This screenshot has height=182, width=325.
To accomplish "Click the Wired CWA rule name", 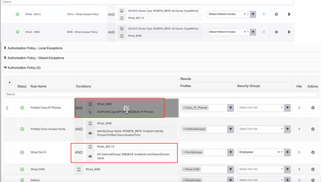I will pos(38,169).
